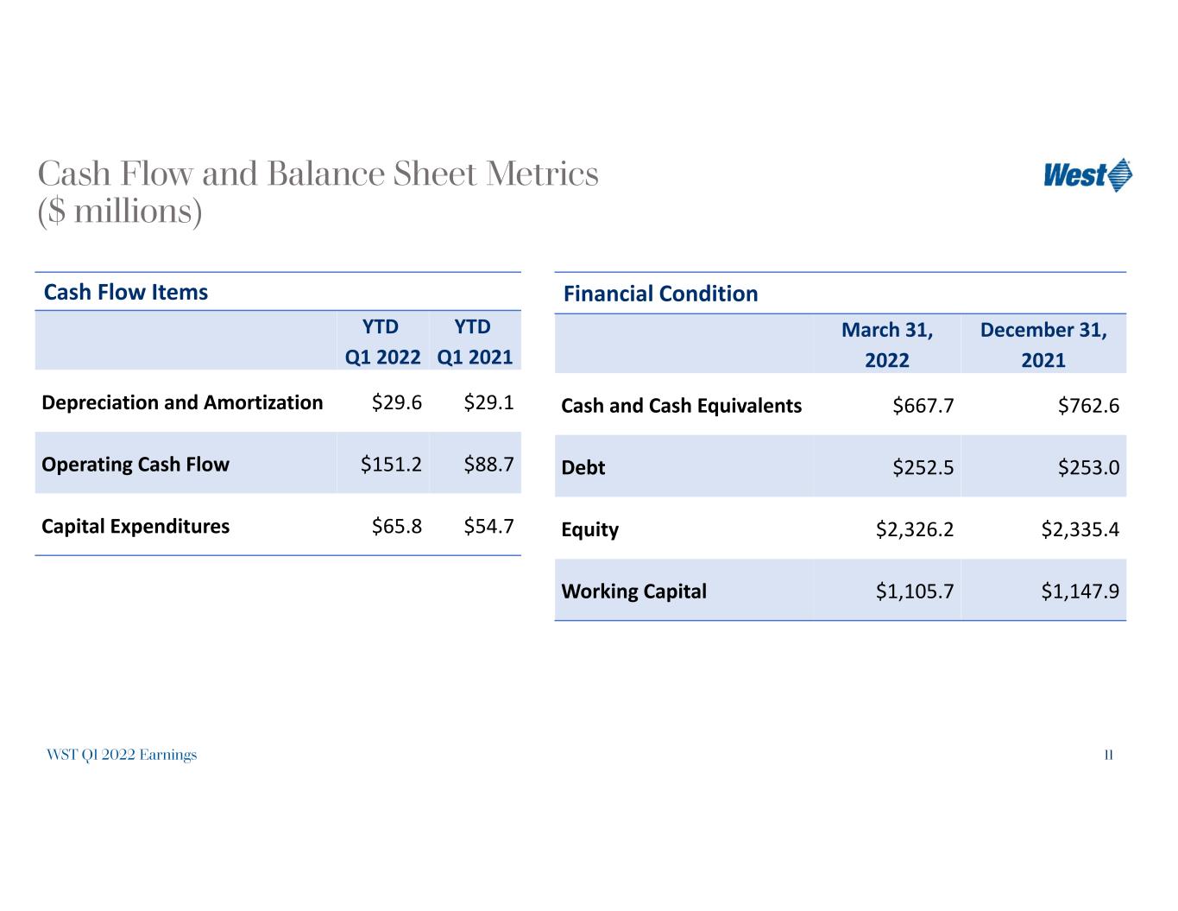This screenshot has width=1178, height=911.
Task: Select the $2,326.2 equity value
Action: coord(915,530)
